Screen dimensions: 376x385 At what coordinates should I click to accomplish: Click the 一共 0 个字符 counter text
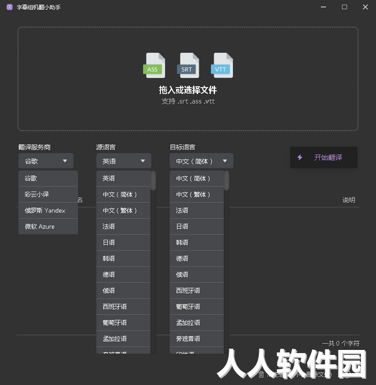pyautogui.click(x=341, y=343)
